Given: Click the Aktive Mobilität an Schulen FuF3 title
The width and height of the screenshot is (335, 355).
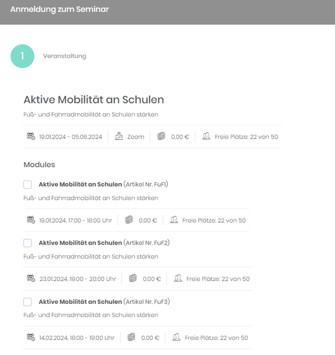Looking at the screenshot, I should 80,301.
